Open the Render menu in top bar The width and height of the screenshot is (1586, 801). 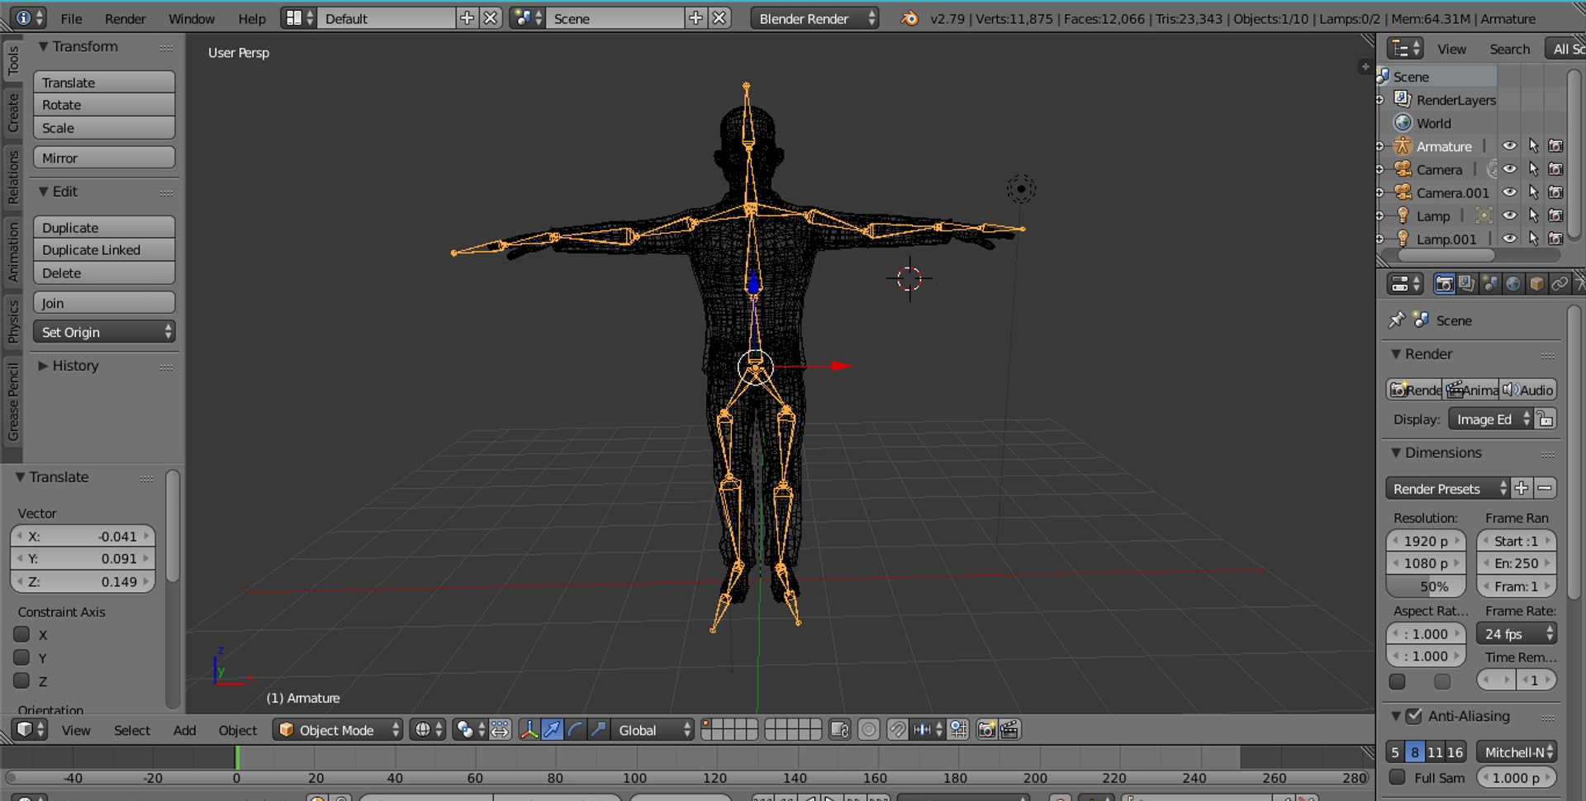click(125, 18)
